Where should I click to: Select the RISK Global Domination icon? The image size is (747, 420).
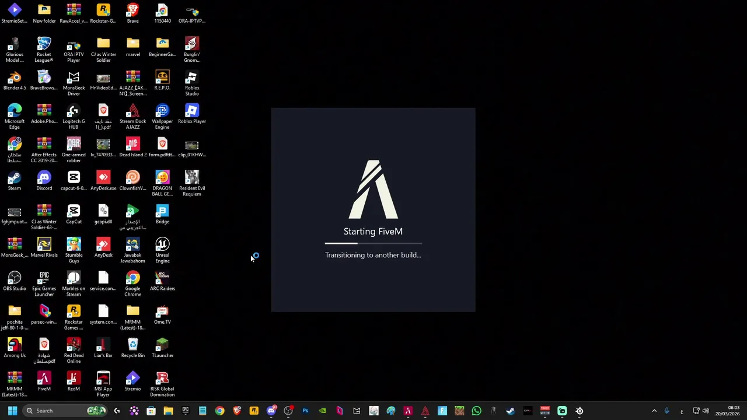(162, 384)
